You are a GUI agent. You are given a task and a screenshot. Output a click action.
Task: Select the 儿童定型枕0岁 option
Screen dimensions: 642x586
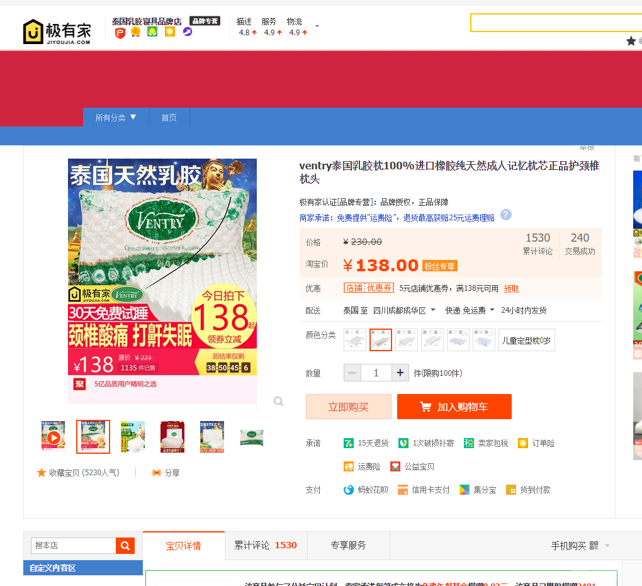click(x=527, y=340)
